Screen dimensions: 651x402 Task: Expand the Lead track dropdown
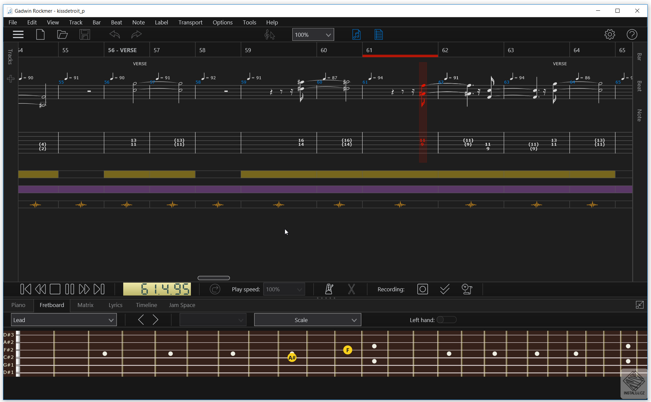(64, 320)
